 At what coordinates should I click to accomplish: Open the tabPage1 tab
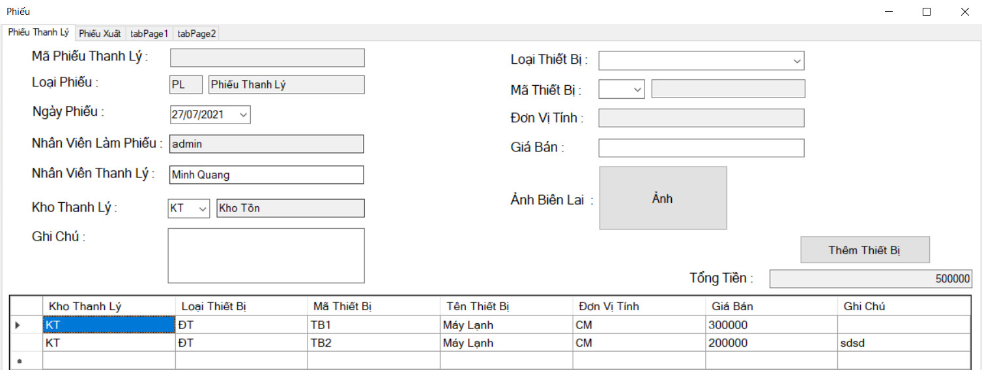(149, 33)
